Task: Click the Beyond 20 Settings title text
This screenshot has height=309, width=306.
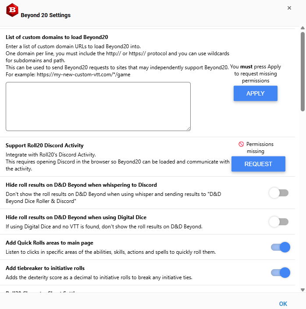Action: coord(46,15)
